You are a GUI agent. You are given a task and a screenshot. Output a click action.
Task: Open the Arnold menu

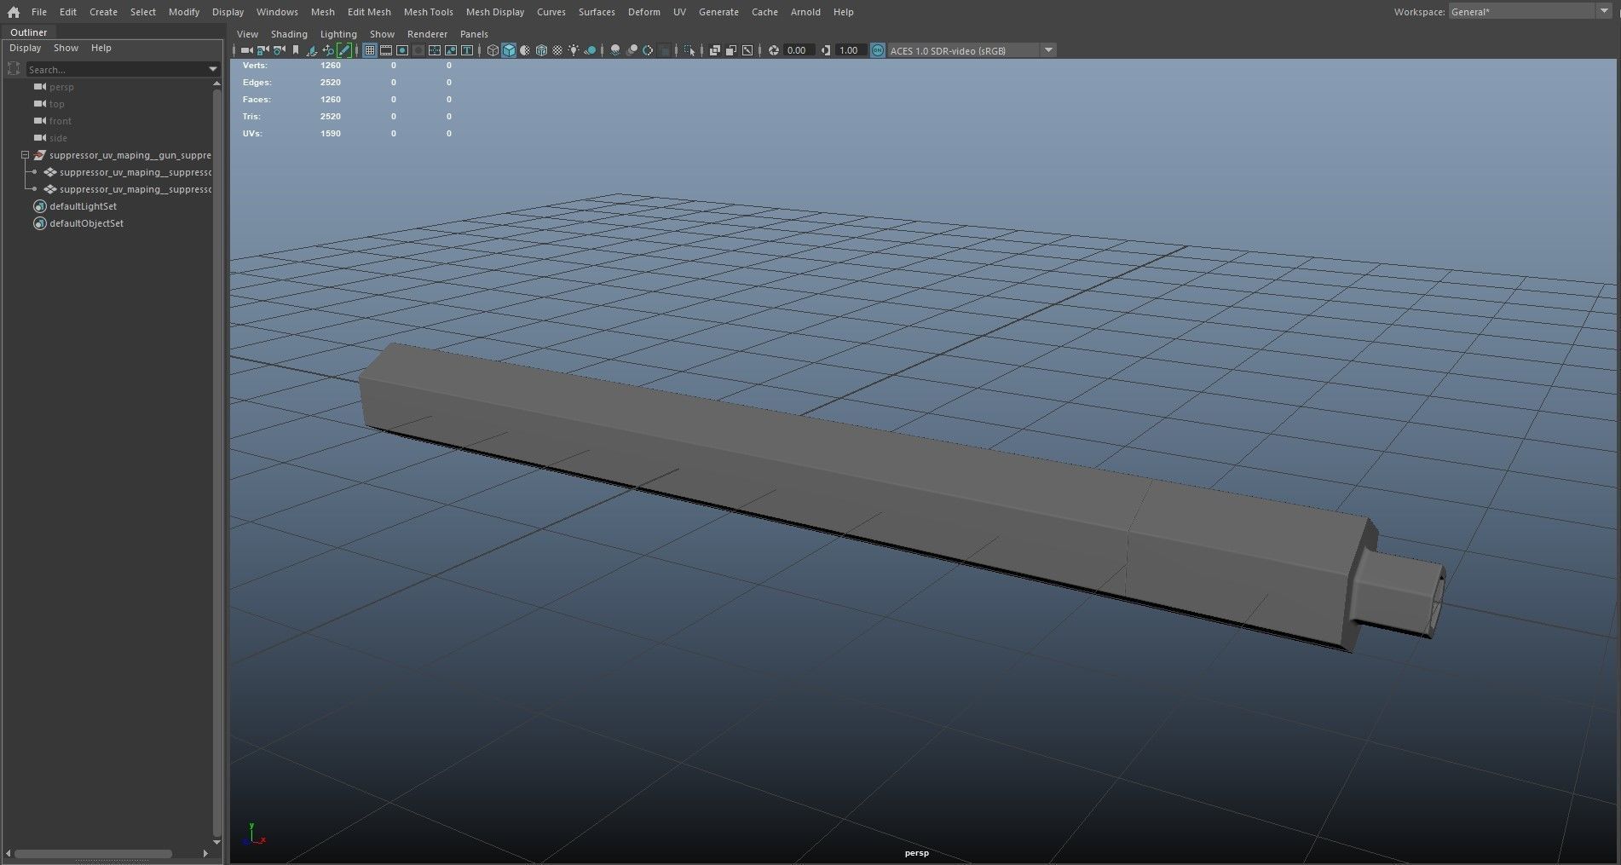coord(805,12)
